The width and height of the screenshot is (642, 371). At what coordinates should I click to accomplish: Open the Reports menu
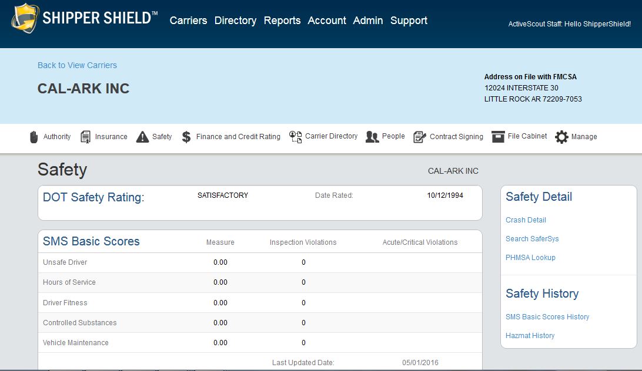282,21
